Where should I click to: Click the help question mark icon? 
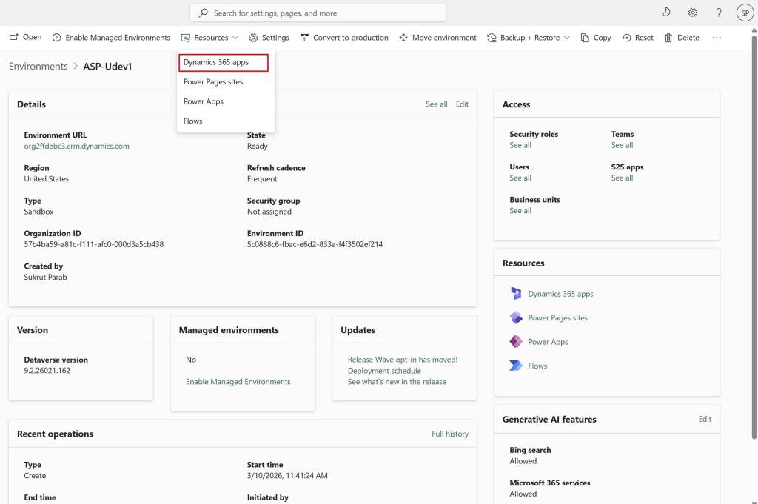[719, 13]
